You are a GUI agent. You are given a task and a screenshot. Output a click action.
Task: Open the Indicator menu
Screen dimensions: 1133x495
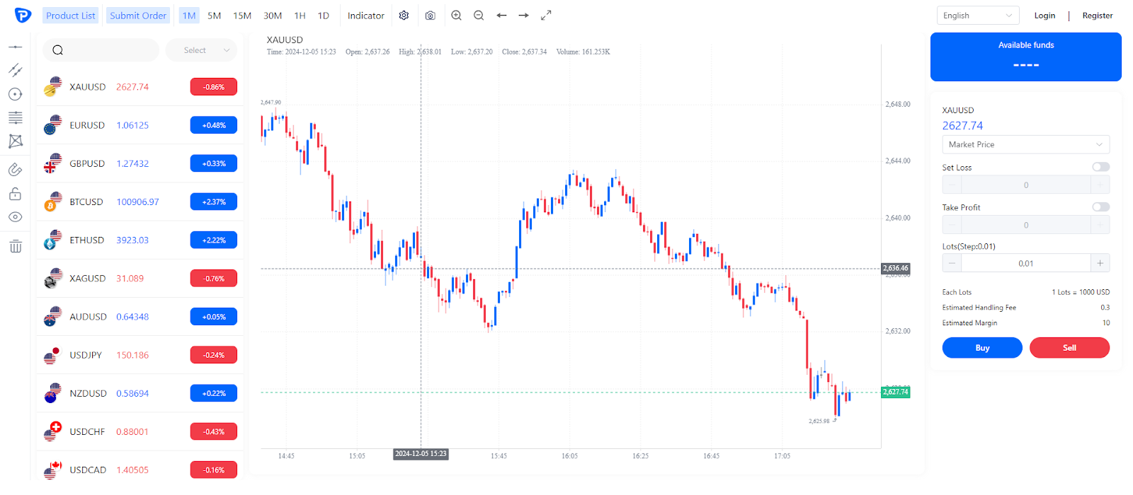pyautogui.click(x=365, y=16)
